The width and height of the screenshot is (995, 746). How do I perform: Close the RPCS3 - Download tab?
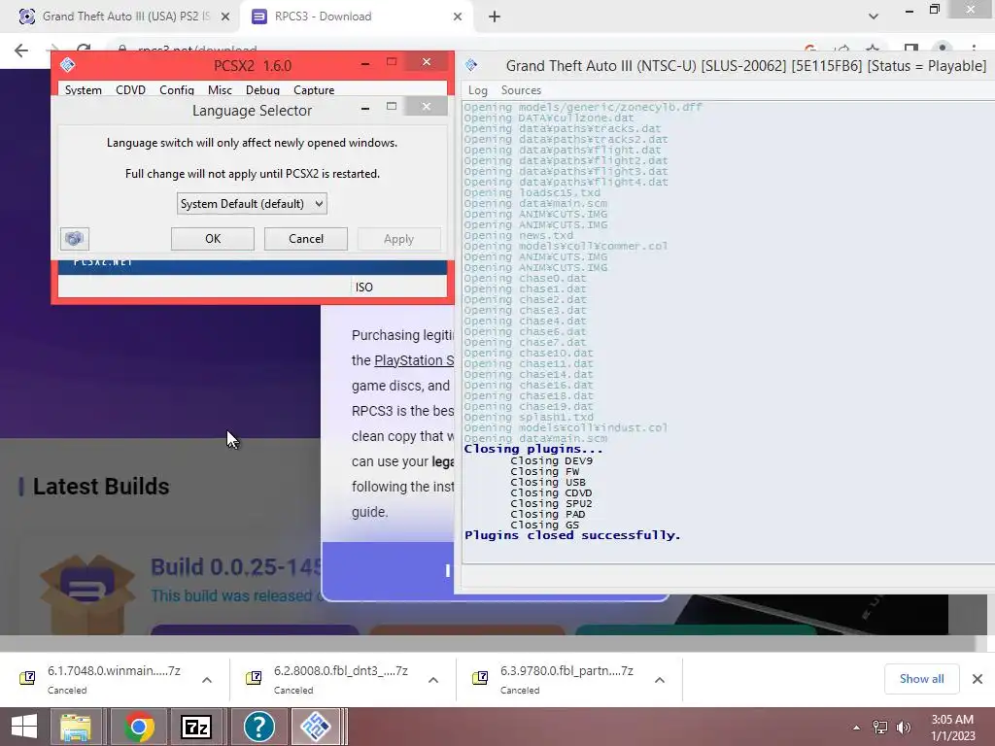click(x=458, y=17)
